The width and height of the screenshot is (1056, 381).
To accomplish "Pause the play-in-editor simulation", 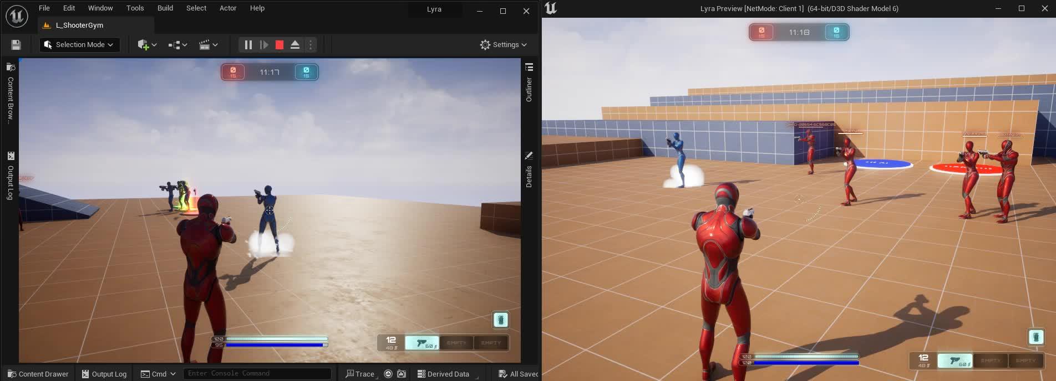I will (x=248, y=45).
